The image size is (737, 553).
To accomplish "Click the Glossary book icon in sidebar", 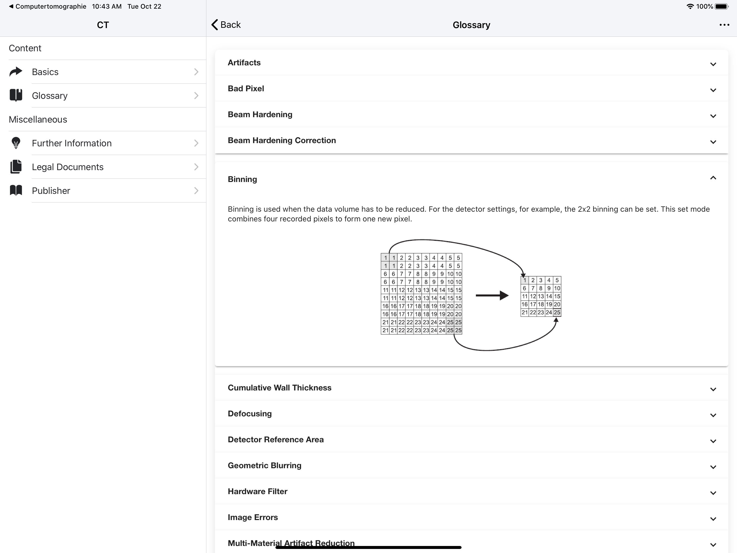I will tap(16, 95).
